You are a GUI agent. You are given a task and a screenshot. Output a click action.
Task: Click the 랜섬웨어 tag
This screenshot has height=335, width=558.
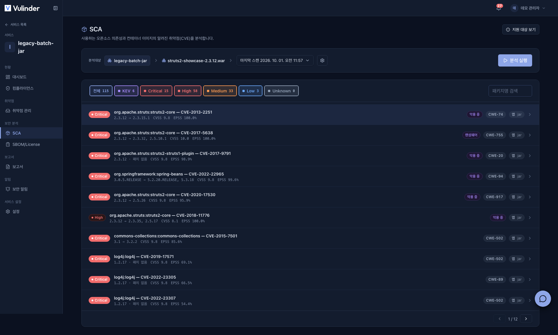coord(471,135)
